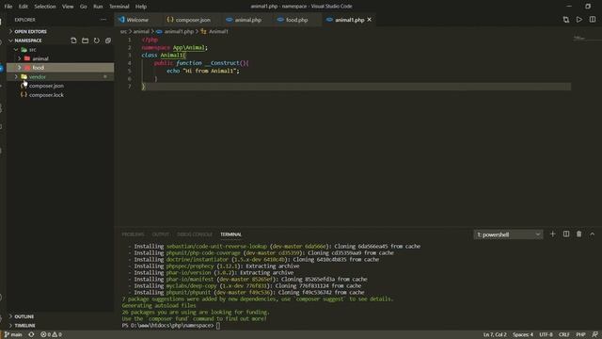
Task: Click the Ln 7, Col 2 indicator
Action: pyautogui.click(x=495, y=335)
